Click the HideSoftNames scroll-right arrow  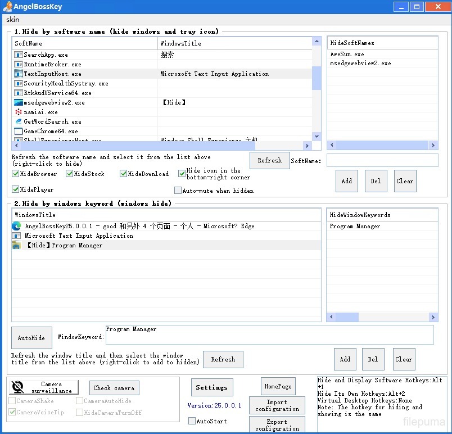tap(433, 145)
